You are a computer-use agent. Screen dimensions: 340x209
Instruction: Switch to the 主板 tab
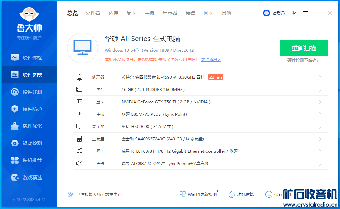pos(149,13)
